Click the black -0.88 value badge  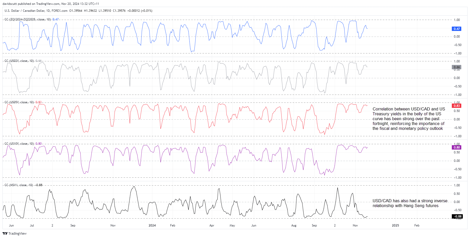tap(457, 217)
